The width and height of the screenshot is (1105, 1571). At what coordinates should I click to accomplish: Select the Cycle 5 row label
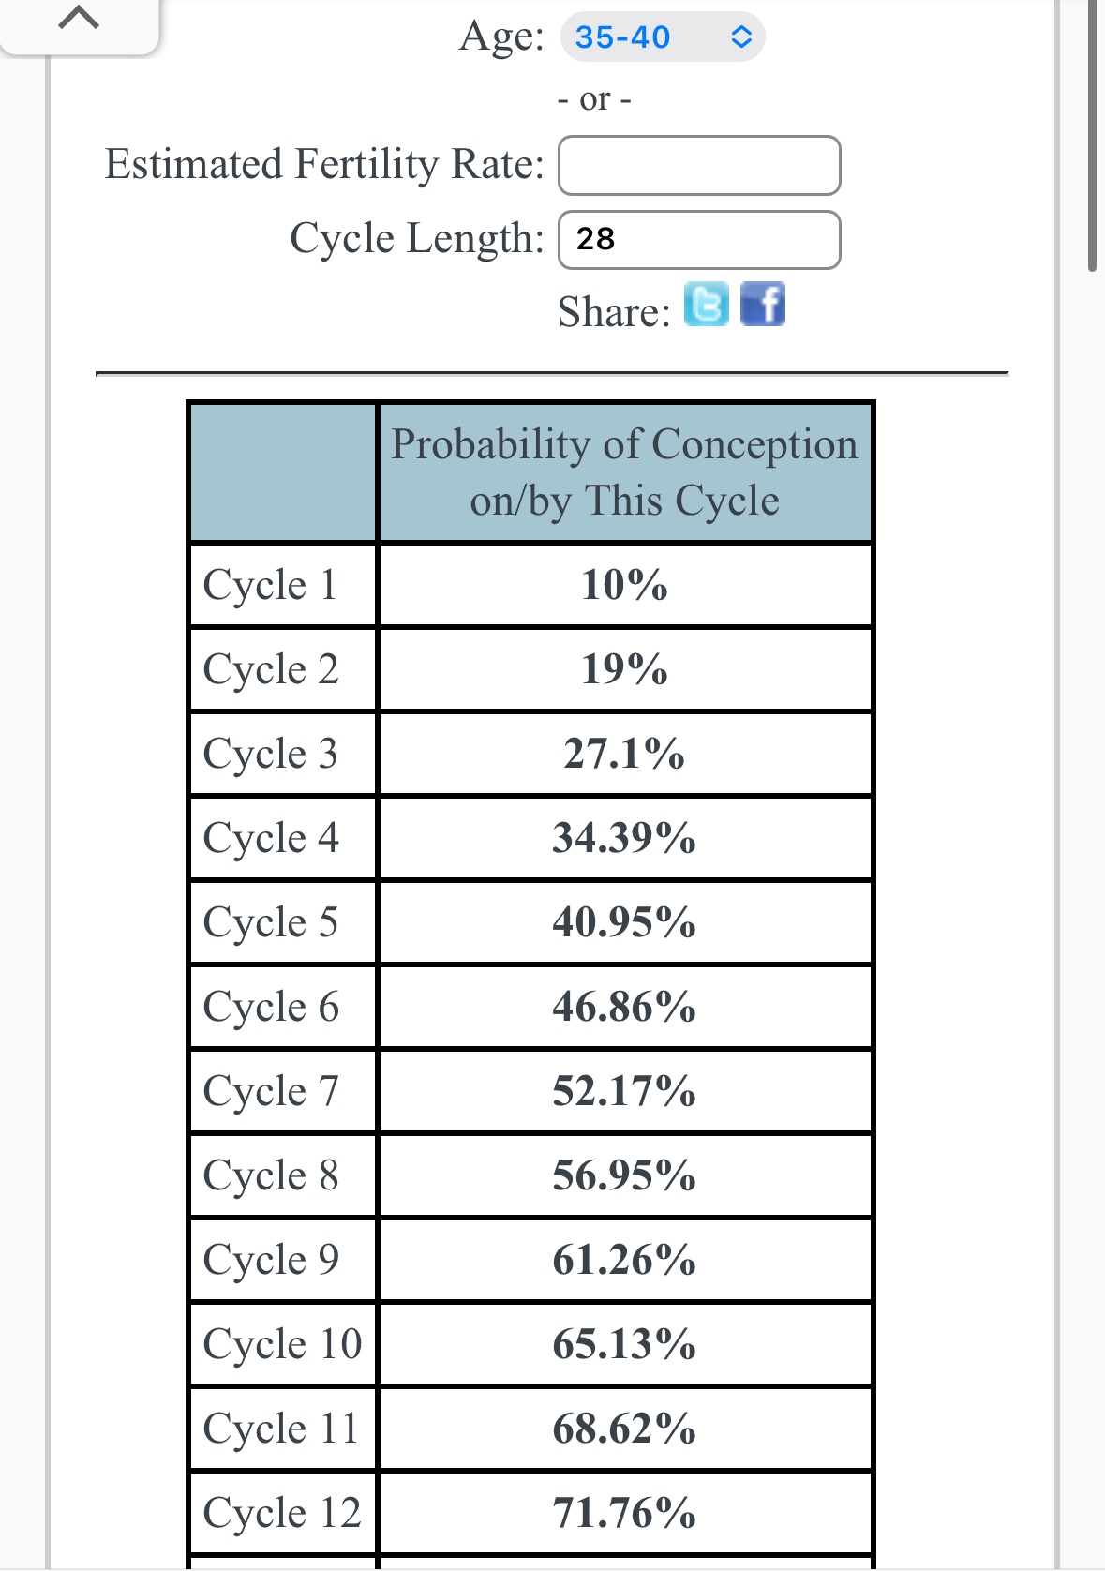point(270,922)
